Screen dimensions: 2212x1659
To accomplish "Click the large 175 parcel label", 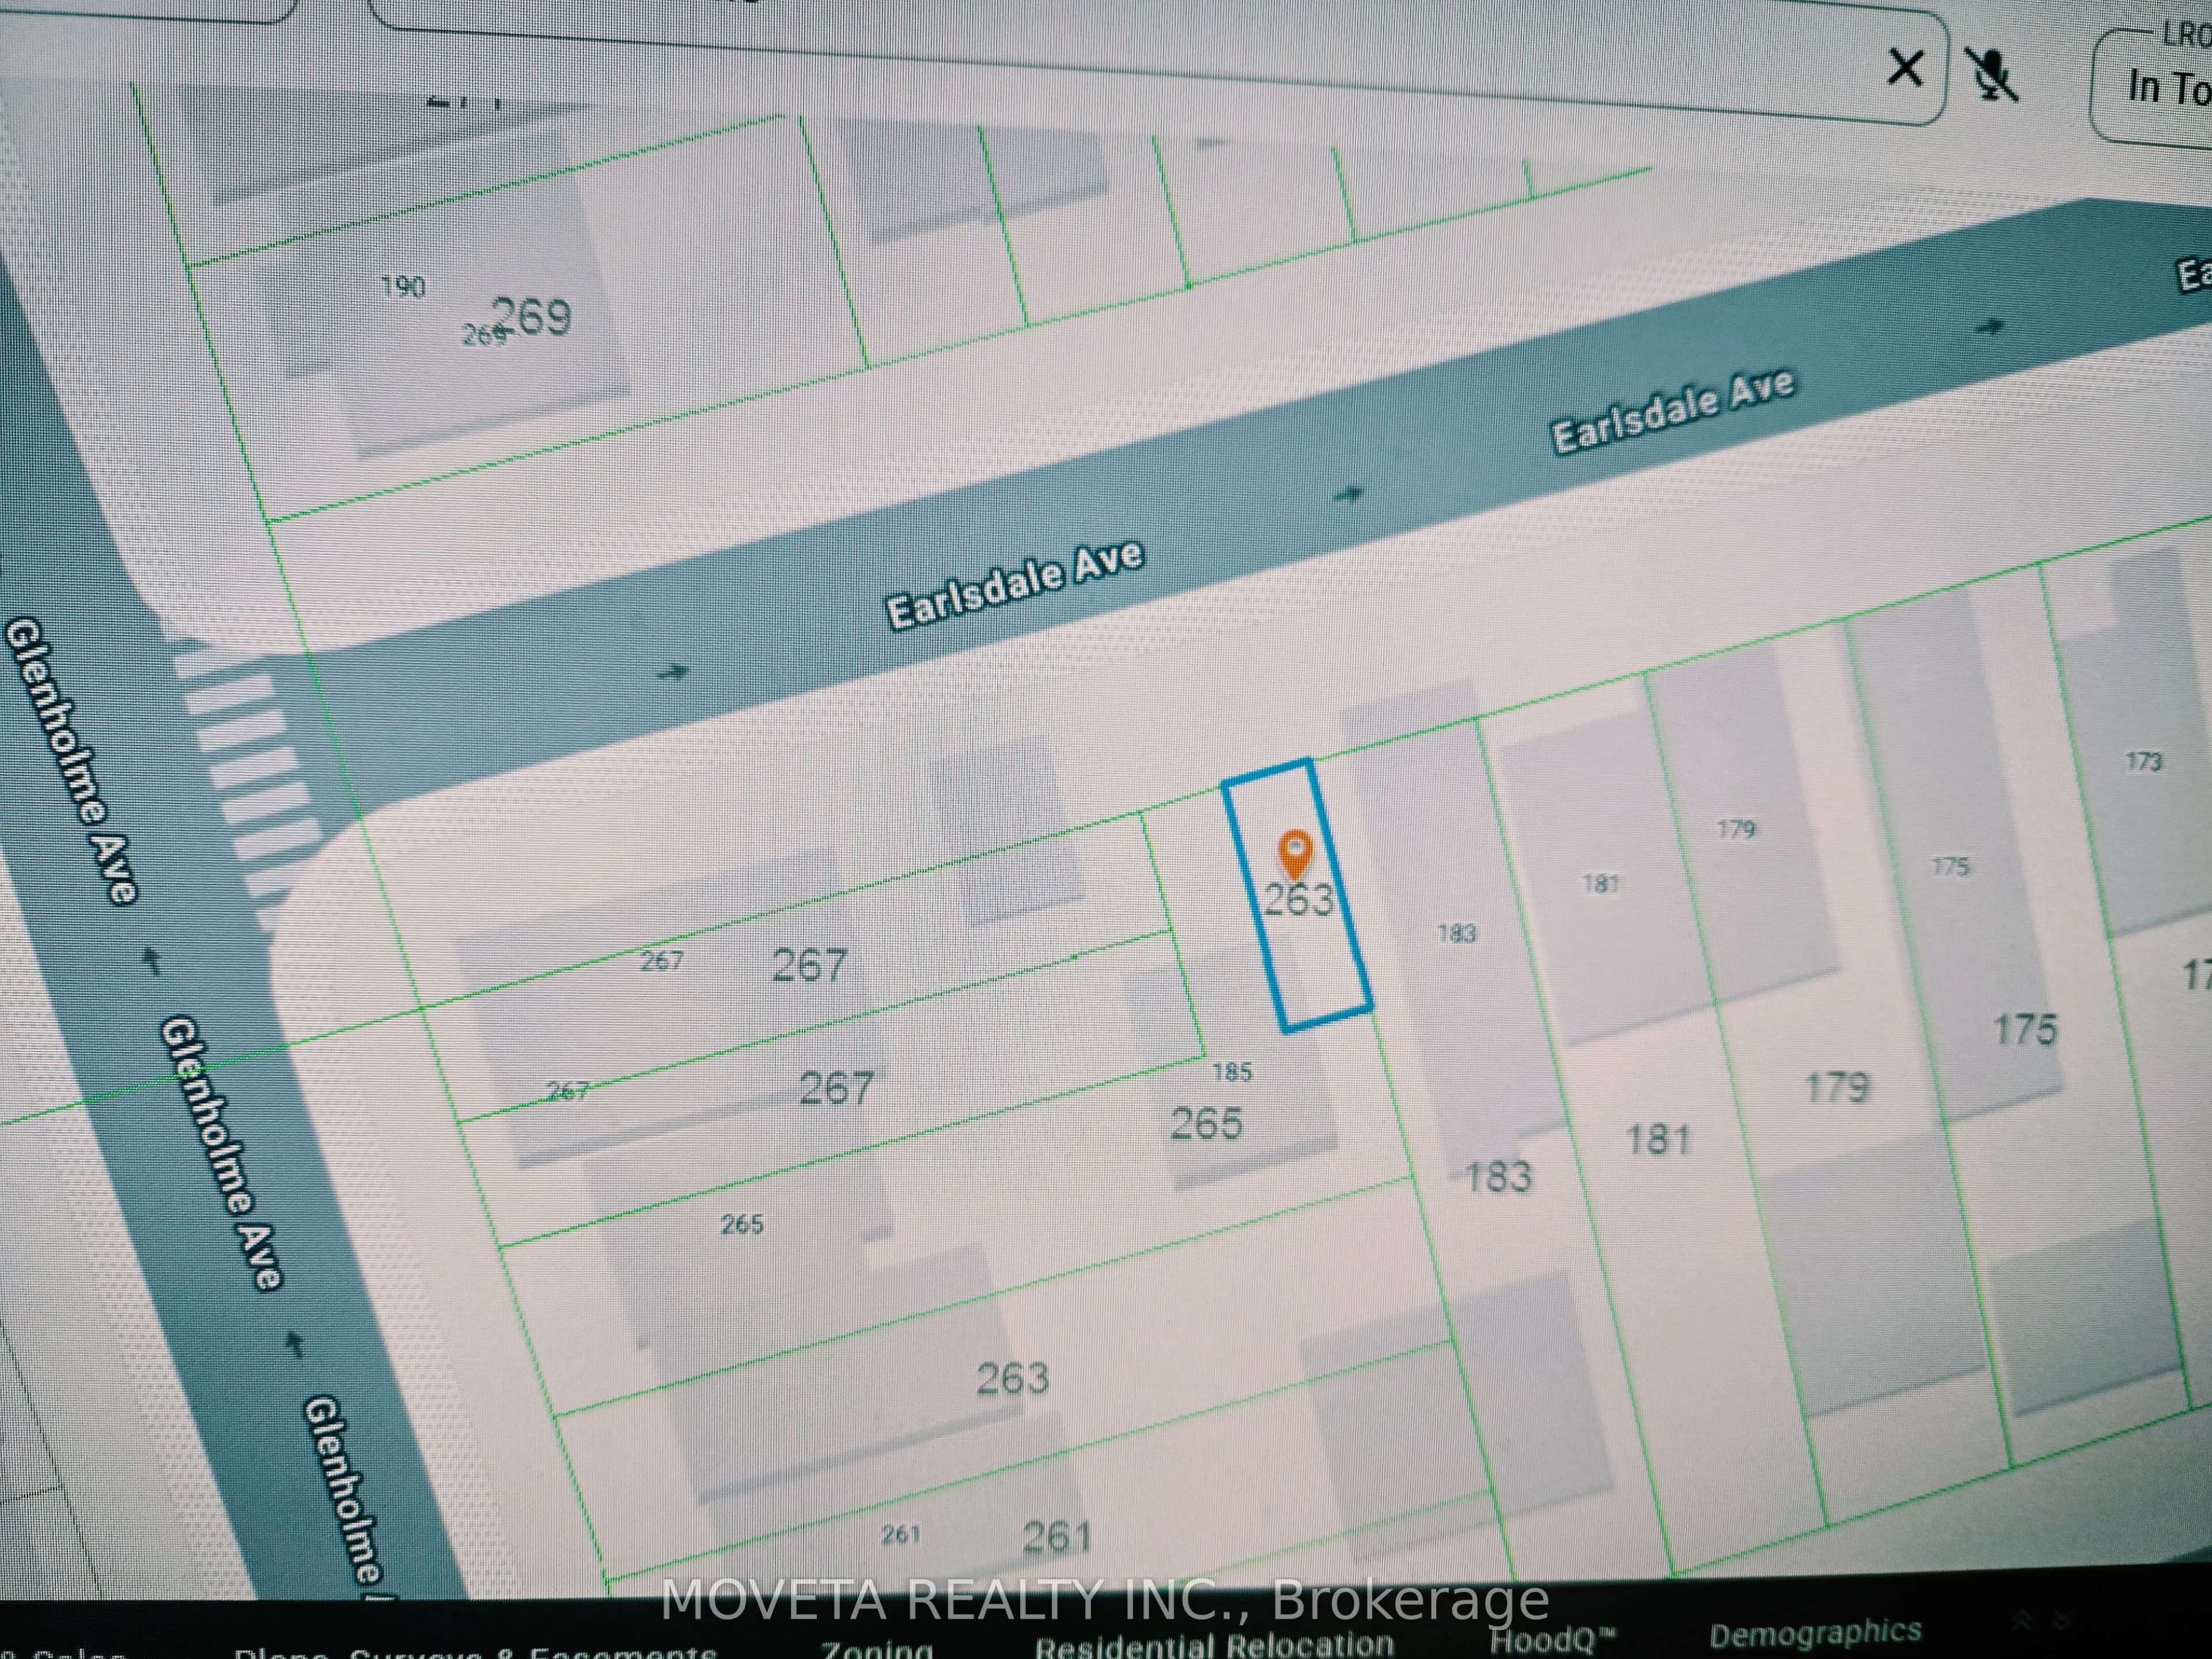I will click(x=2025, y=1029).
